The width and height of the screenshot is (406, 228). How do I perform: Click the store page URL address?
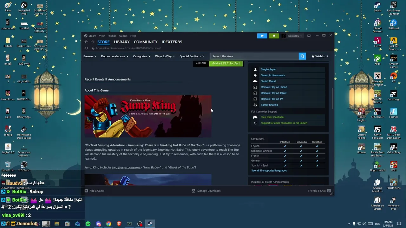(x=128, y=48)
